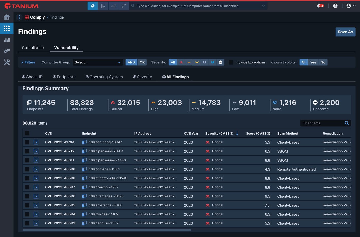Click horizontal scrollbar under findings table
This screenshot has width=360, height=237.
tap(107, 230)
